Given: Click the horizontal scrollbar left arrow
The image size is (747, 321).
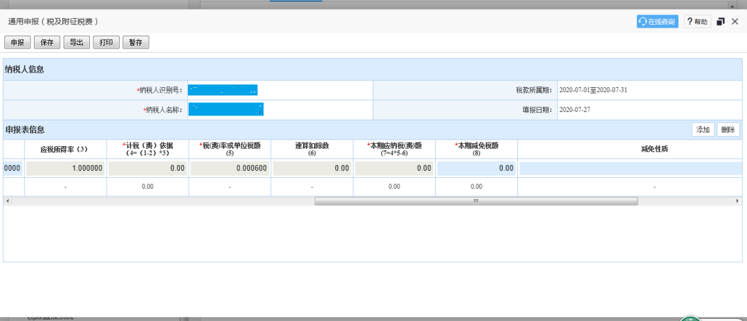Looking at the screenshot, I should [7, 201].
